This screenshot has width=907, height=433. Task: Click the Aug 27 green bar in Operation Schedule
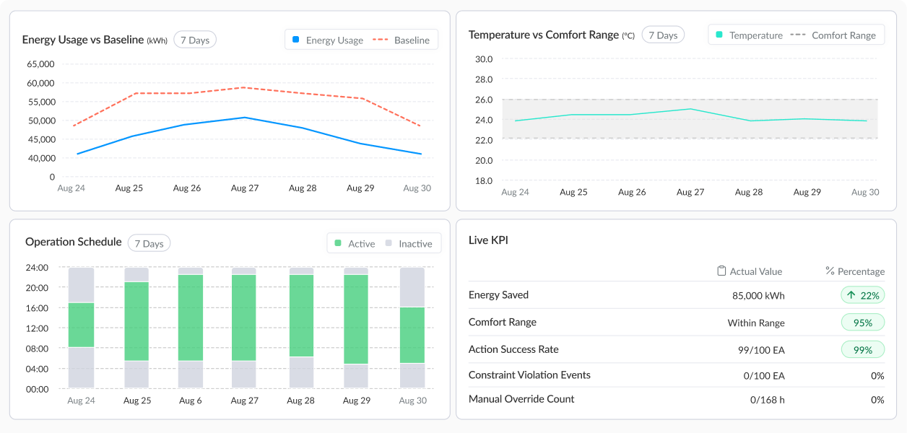tap(244, 318)
